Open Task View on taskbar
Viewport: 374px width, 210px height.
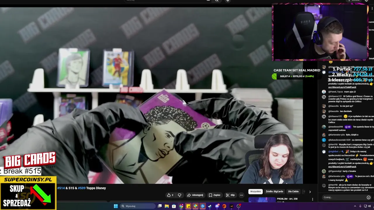click(x=160, y=206)
